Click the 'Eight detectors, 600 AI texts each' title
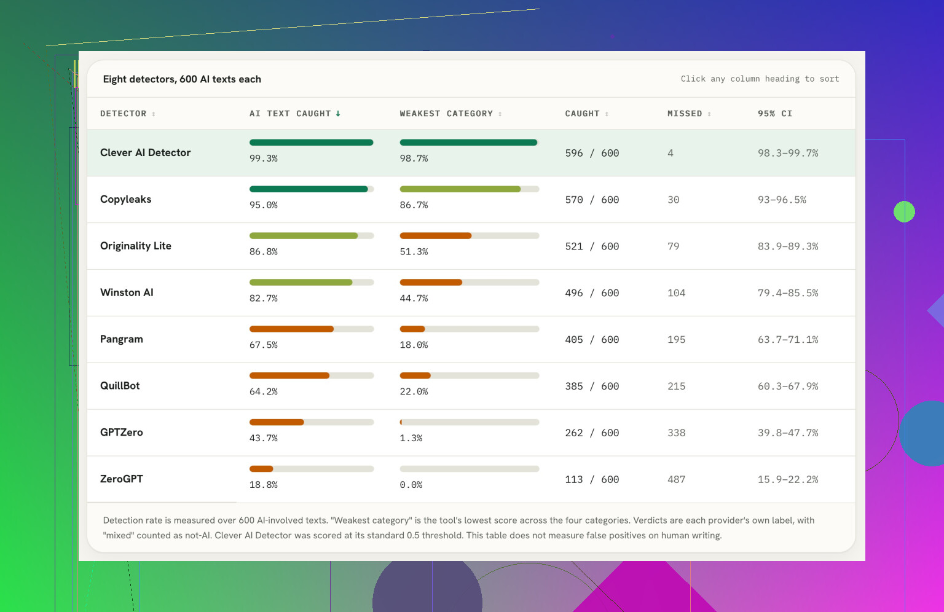This screenshot has height=612, width=944. click(182, 79)
